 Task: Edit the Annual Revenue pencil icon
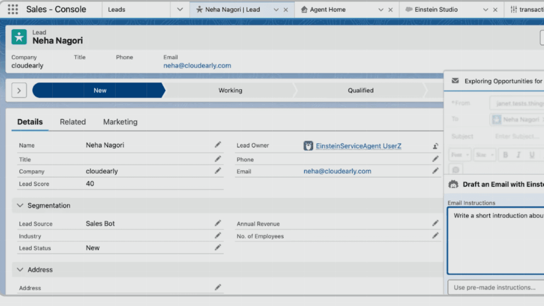[x=436, y=223]
